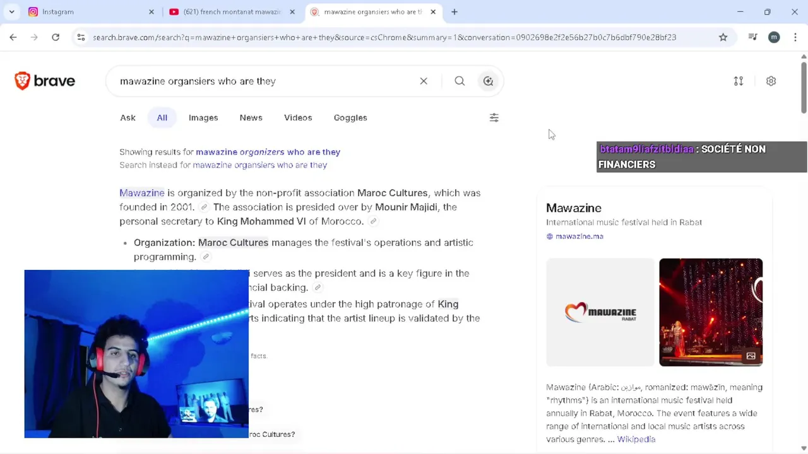
Task: Switch to Images results
Action: tap(203, 117)
